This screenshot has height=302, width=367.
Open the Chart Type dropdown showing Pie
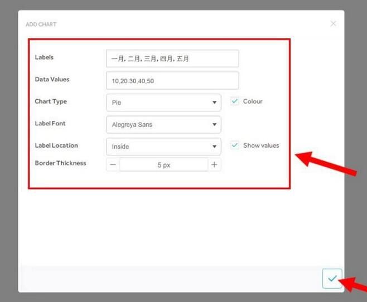pos(163,103)
